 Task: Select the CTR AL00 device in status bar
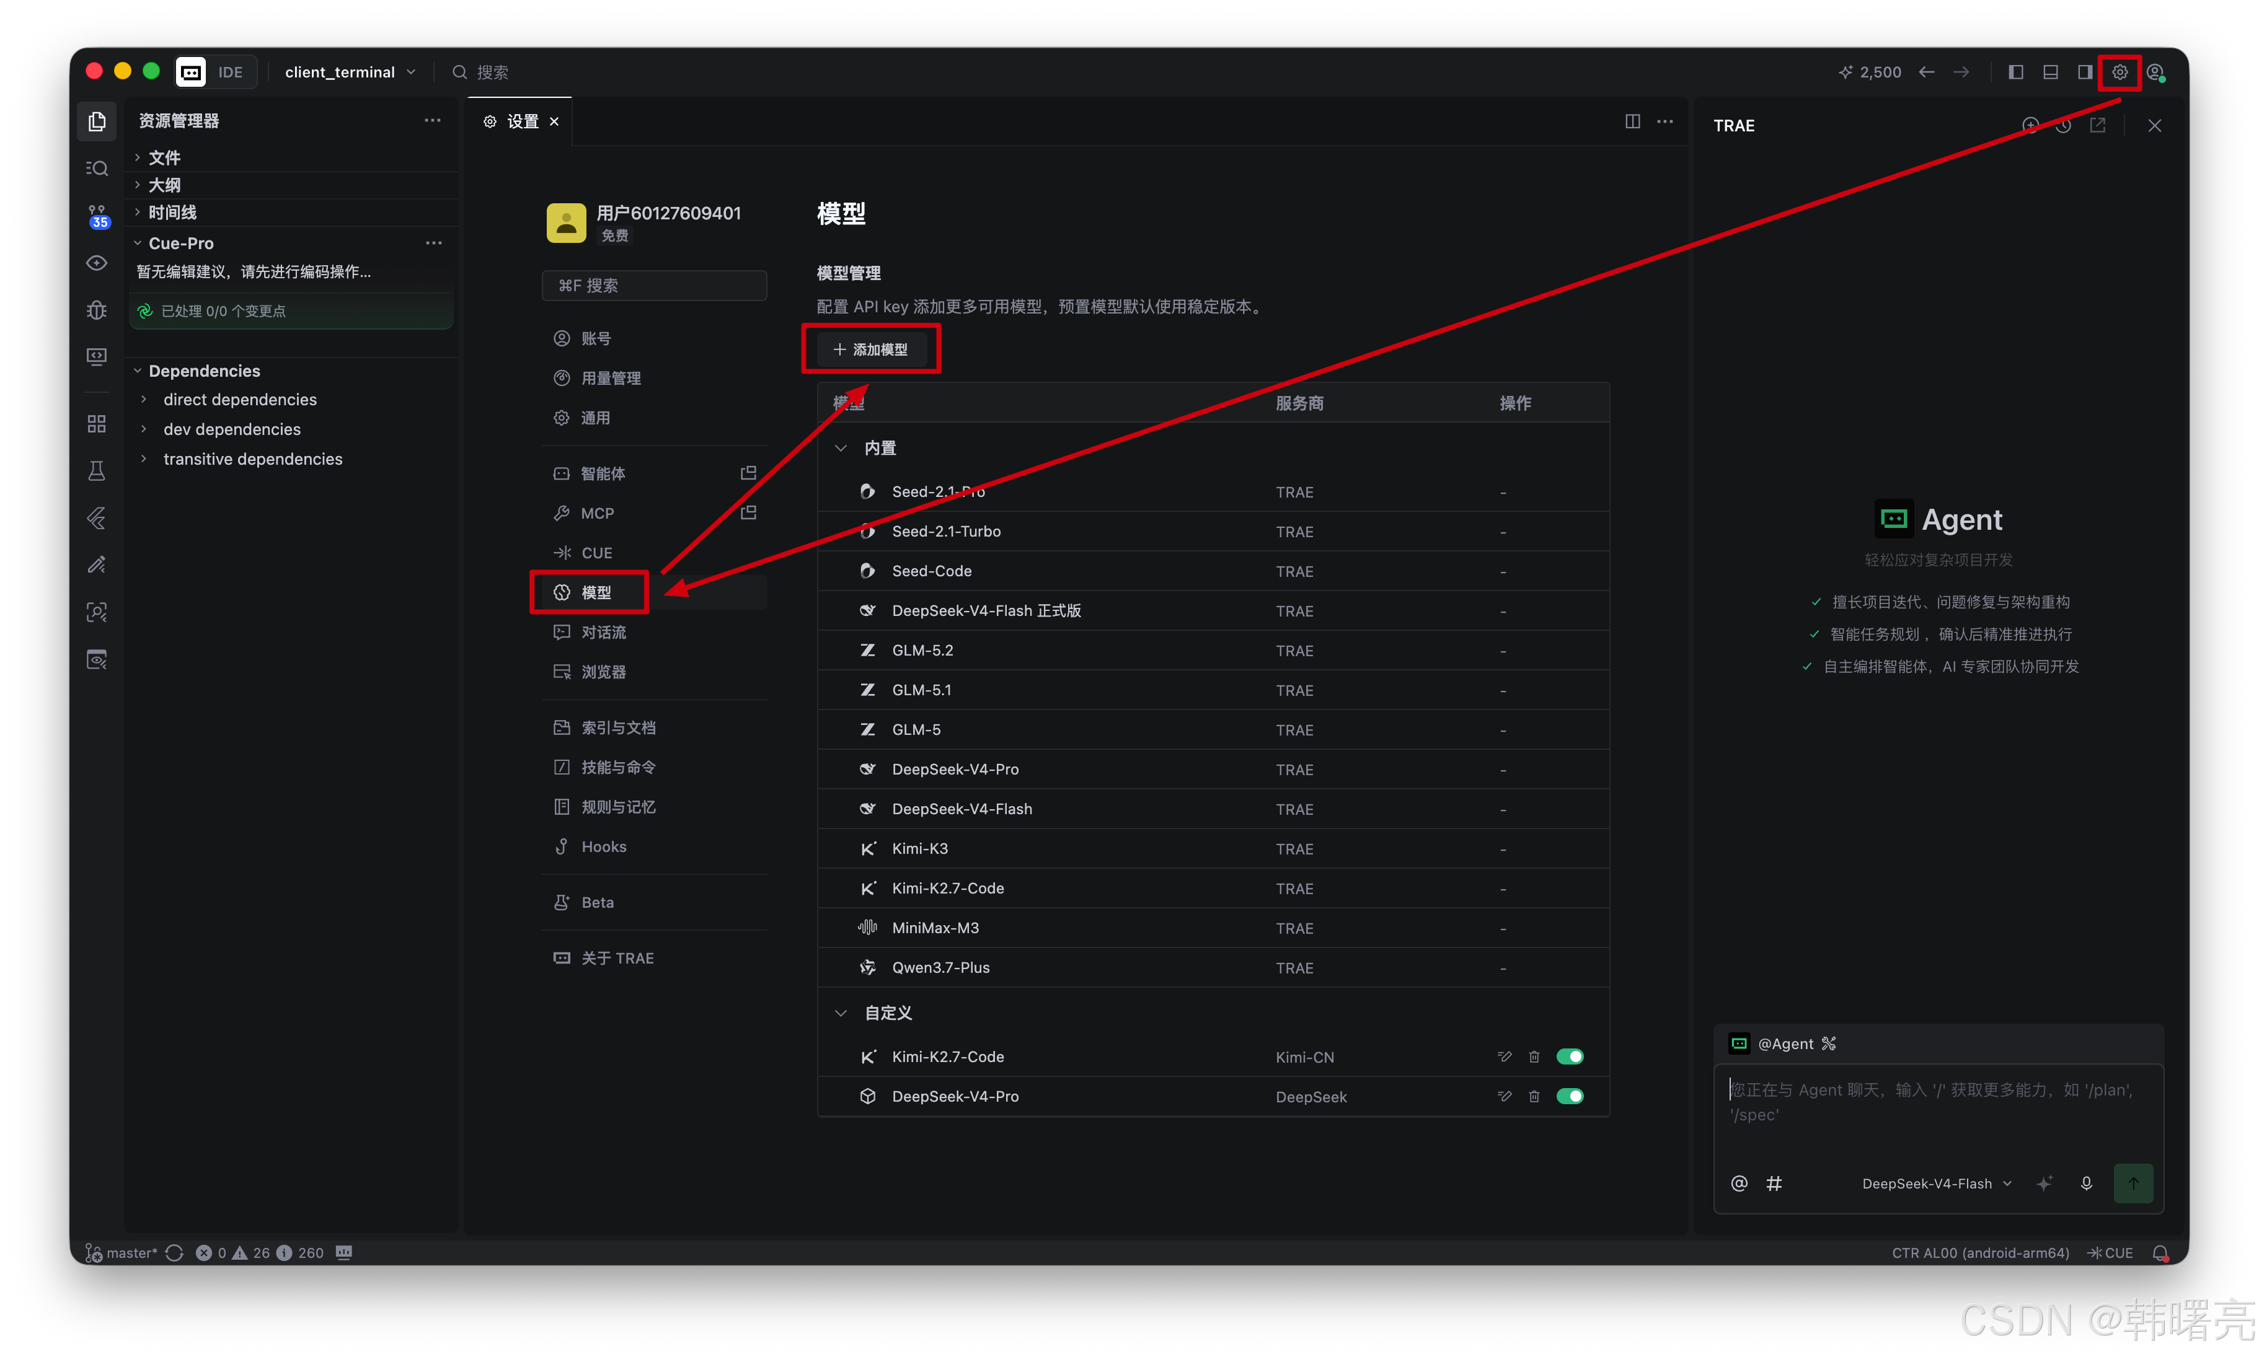tap(1980, 1253)
